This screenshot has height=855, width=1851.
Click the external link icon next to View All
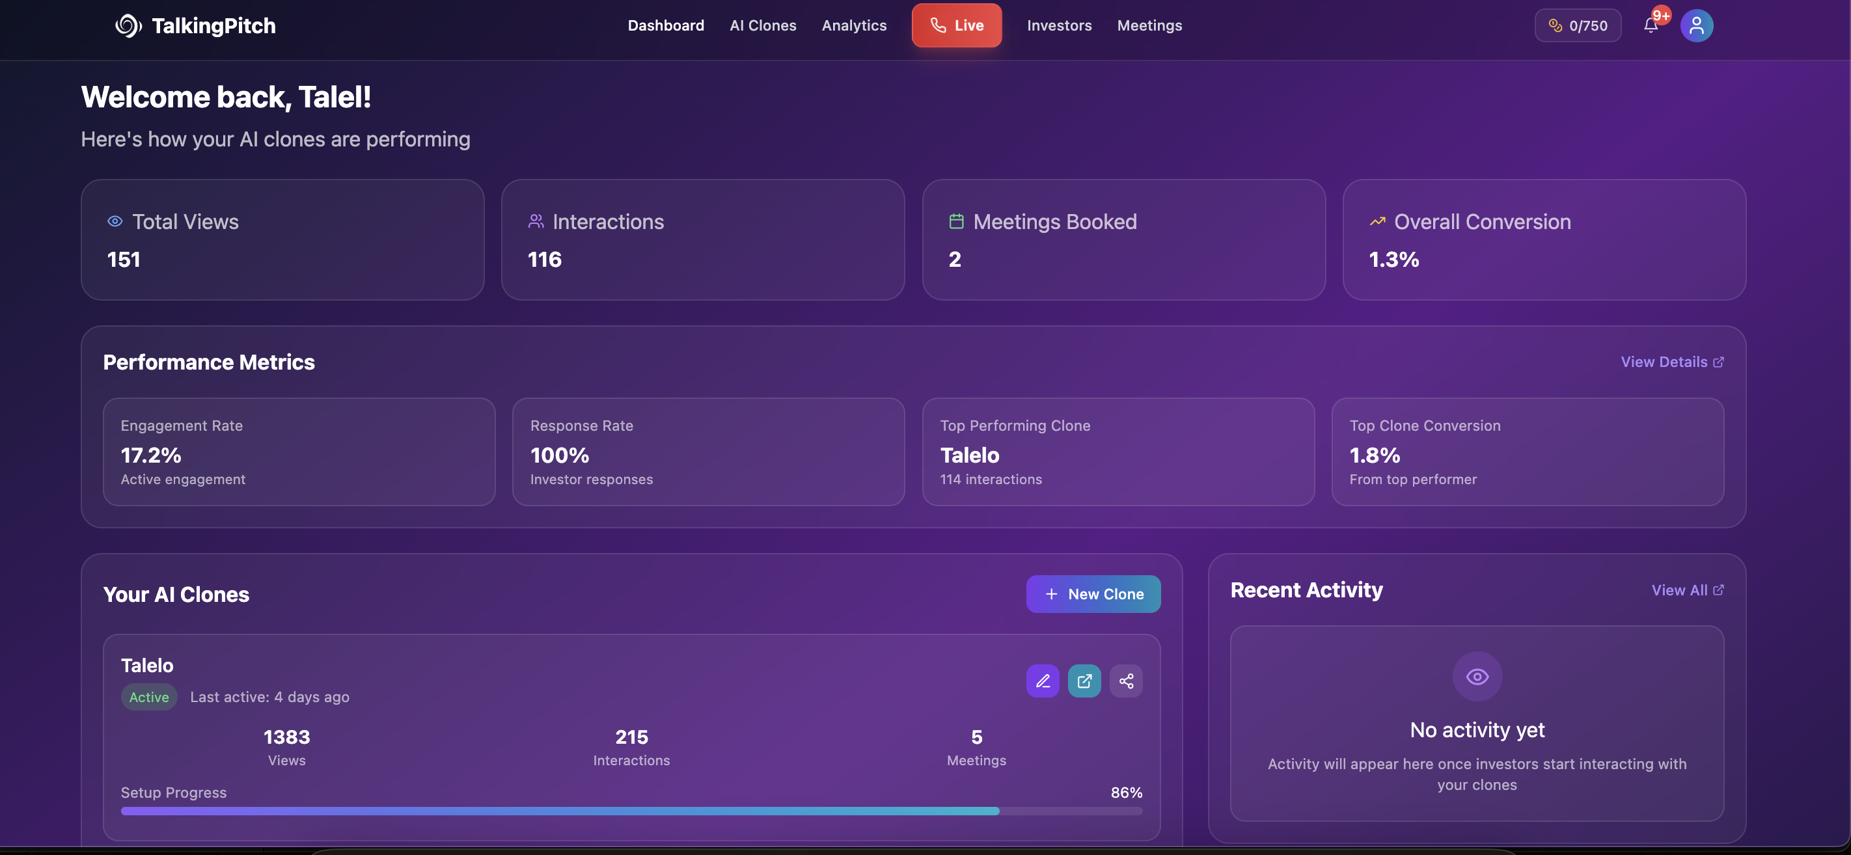tap(1719, 590)
